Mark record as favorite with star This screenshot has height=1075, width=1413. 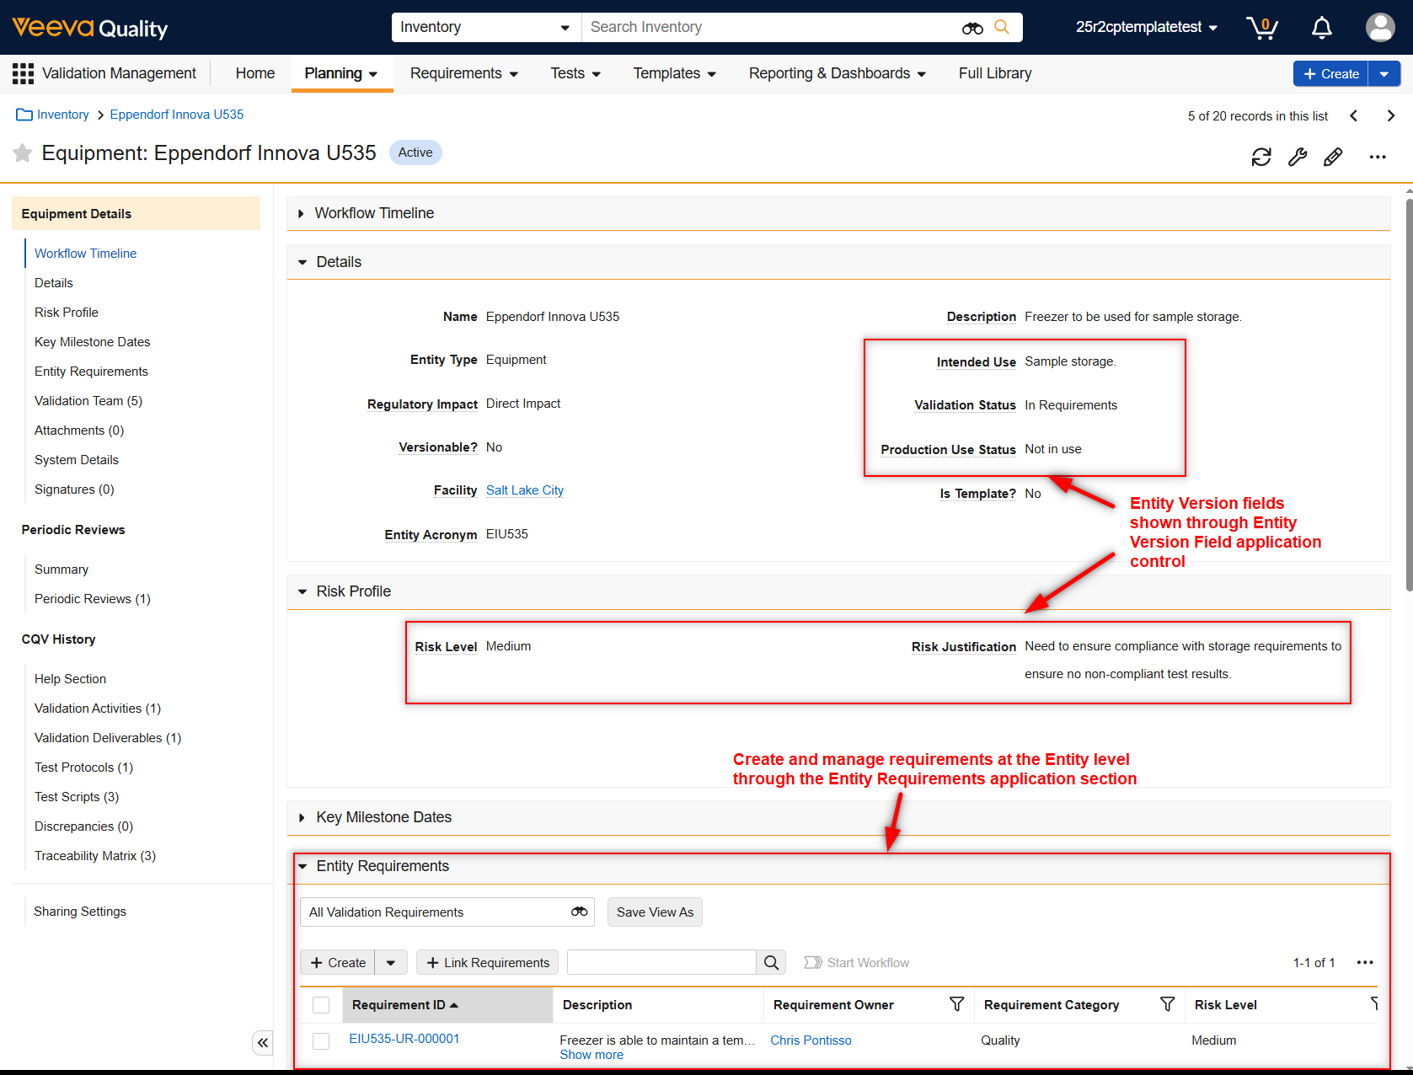click(x=23, y=153)
